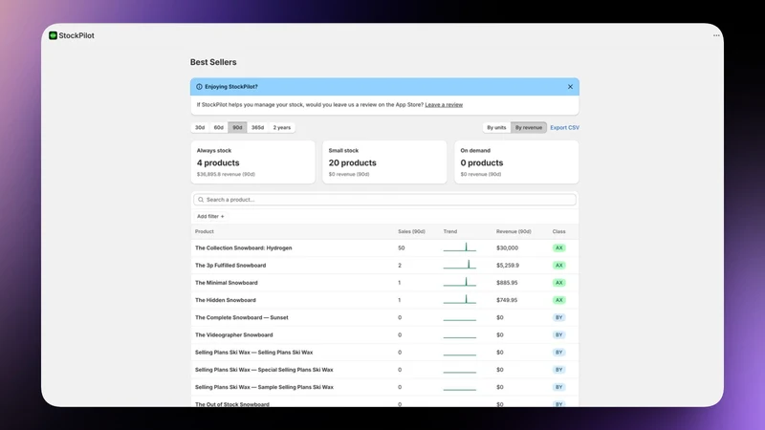Image resolution: width=765 pixels, height=430 pixels.
Task: Open the On demand summary card
Action: point(516,162)
